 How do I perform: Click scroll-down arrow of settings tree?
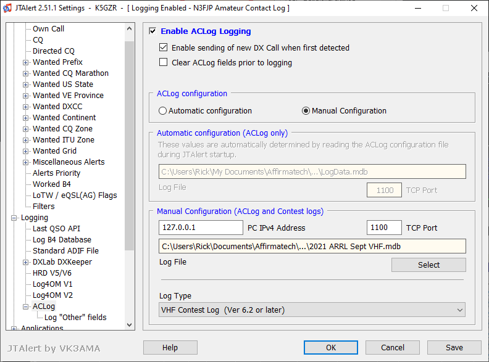coord(130,324)
